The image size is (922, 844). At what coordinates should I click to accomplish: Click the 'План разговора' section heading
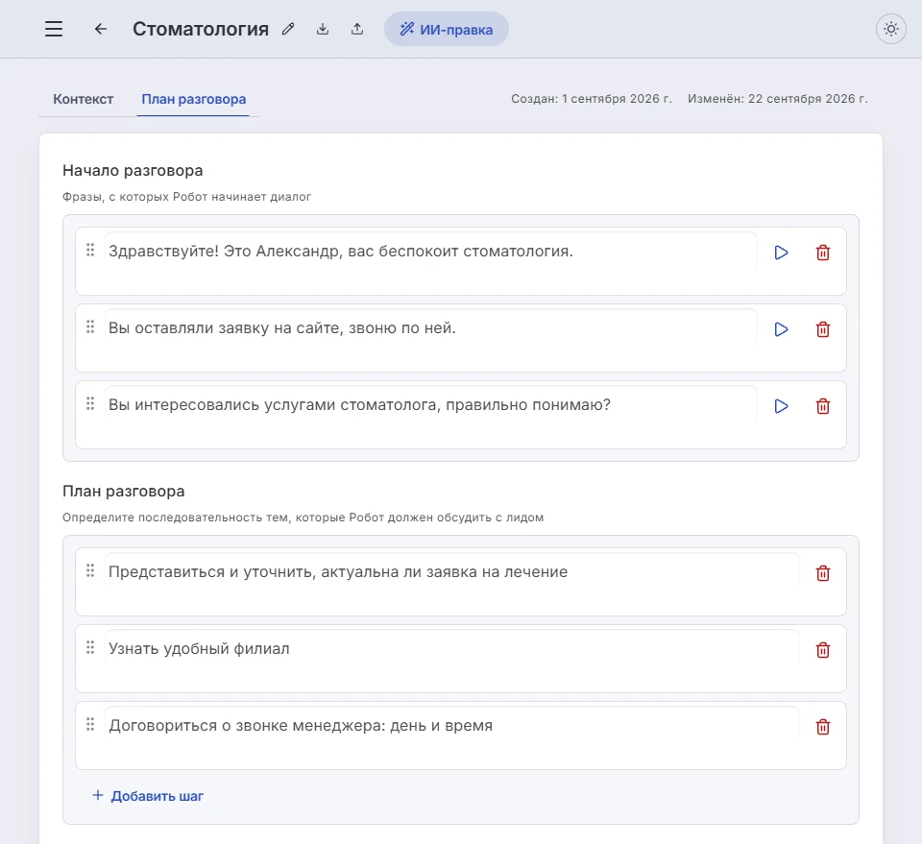click(x=124, y=492)
